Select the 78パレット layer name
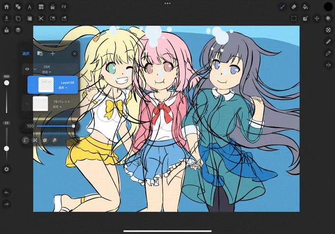The image size is (335, 234). point(62,101)
